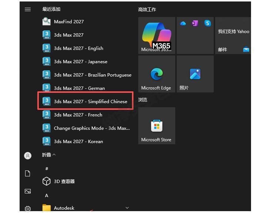Expand the Autodesk folder chevron
The image size is (271, 213).
127,208
